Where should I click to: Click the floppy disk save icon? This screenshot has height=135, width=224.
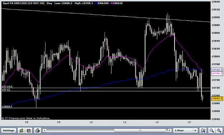pos(29,130)
